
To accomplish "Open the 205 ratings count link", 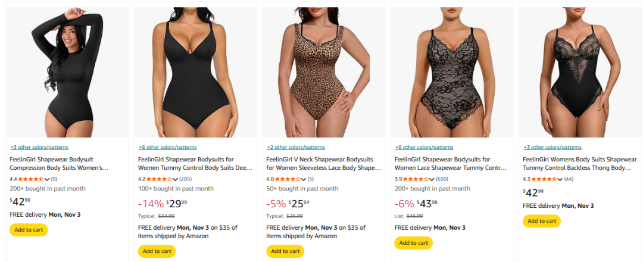I will click(x=186, y=179).
